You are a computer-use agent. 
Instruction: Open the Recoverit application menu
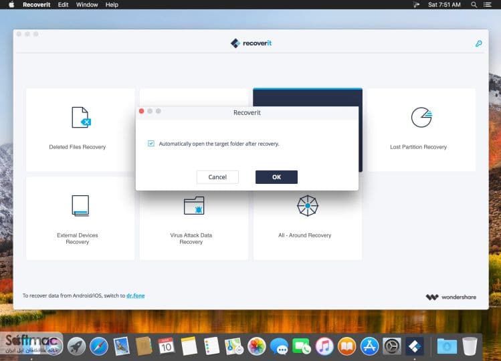36,5
